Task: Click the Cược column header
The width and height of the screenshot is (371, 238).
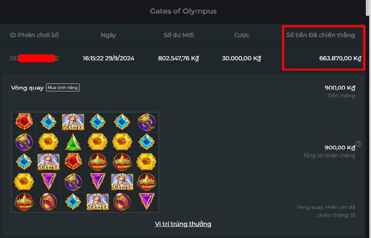Action: point(242,35)
